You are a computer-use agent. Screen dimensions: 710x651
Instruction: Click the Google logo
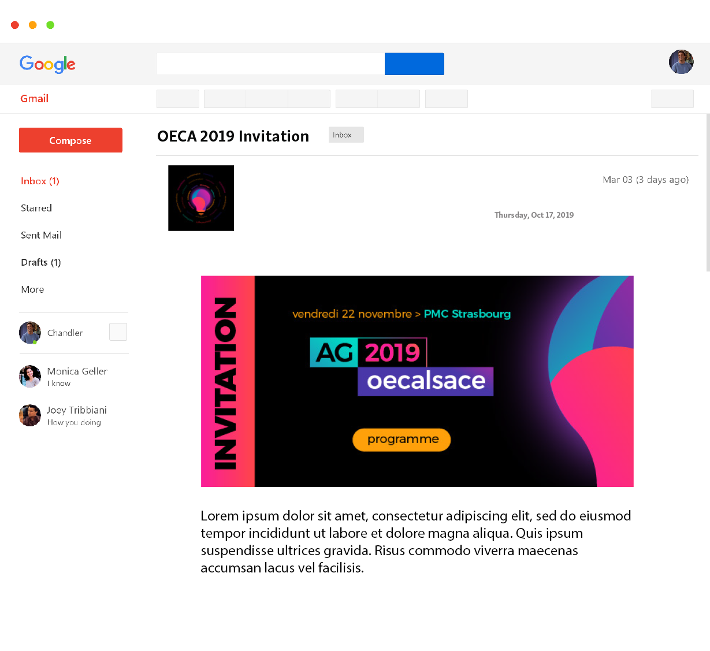47,64
